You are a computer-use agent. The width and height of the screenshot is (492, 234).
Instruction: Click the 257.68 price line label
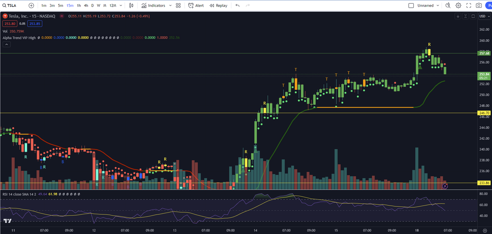[x=485, y=53]
